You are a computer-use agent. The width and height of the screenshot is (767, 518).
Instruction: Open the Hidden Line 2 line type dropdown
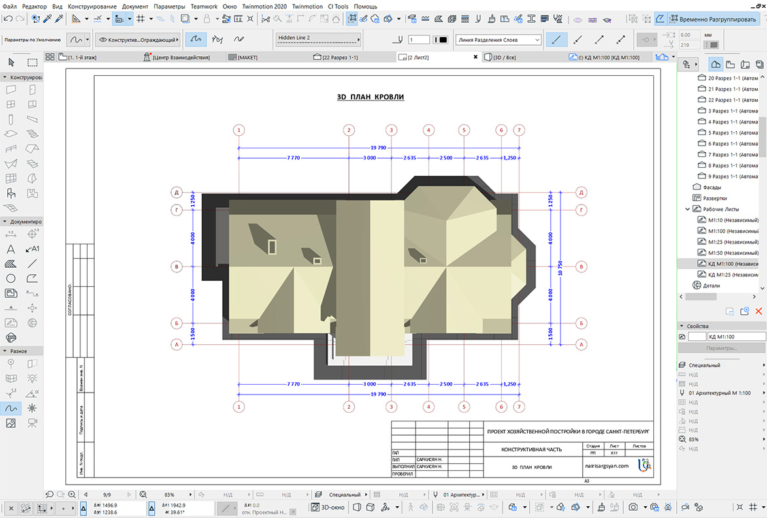click(318, 39)
